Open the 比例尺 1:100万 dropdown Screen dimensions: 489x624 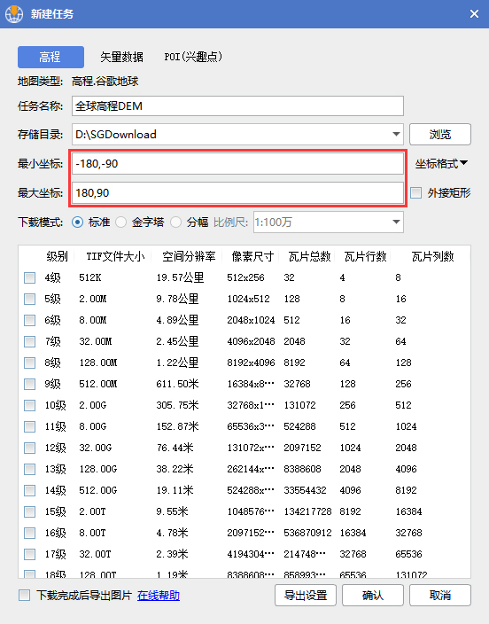(329, 222)
